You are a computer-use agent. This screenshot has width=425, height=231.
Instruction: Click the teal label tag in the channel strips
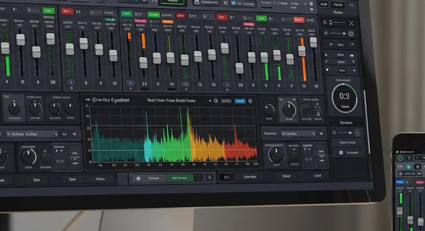pos(110,19)
